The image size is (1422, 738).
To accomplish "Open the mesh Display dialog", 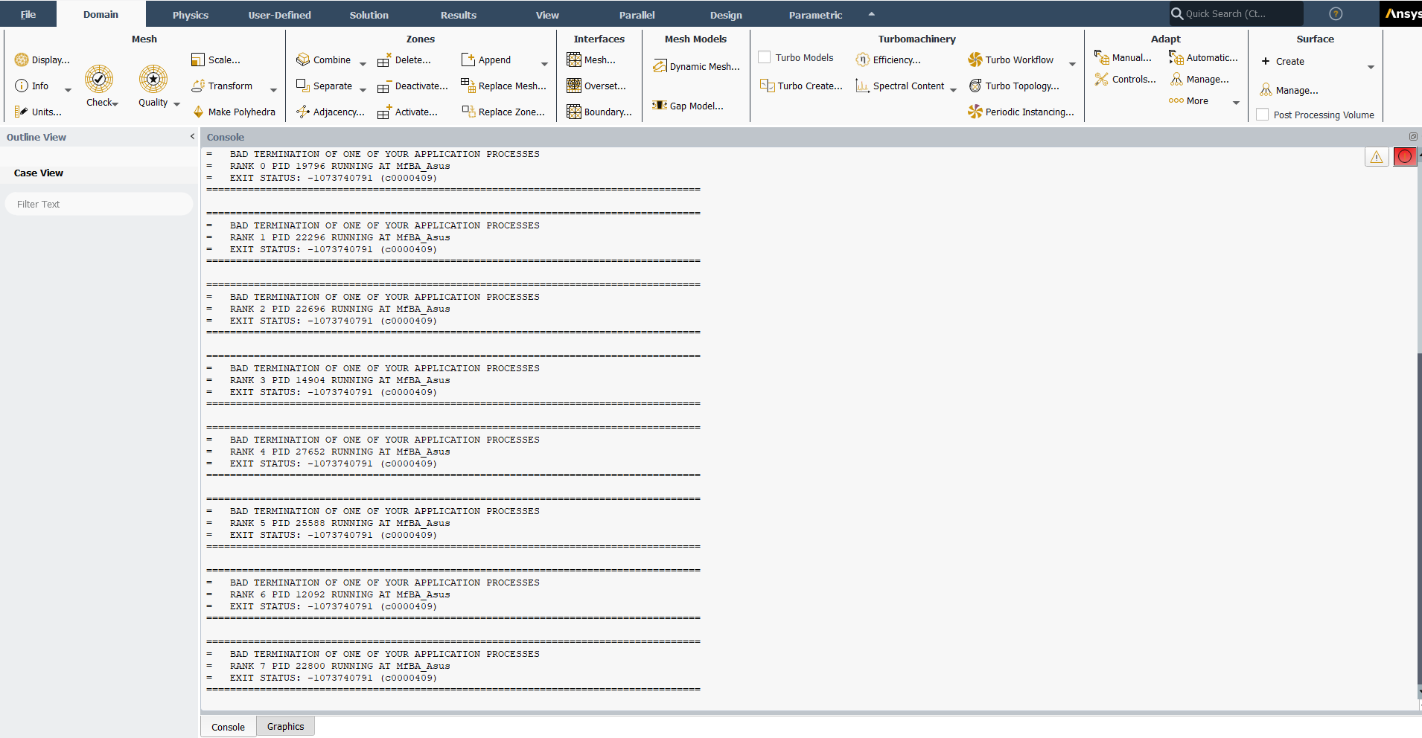I will (x=42, y=60).
